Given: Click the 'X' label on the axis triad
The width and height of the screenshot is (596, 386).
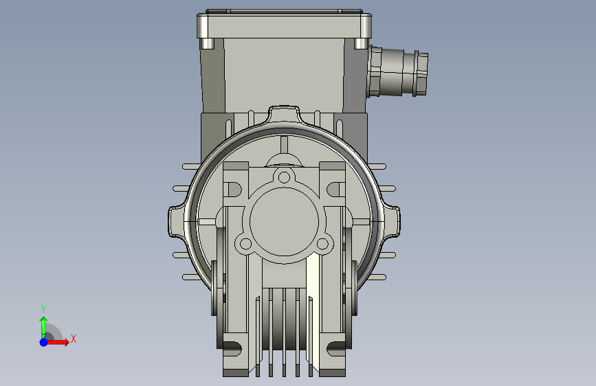Looking at the screenshot, I should (74, 339).
